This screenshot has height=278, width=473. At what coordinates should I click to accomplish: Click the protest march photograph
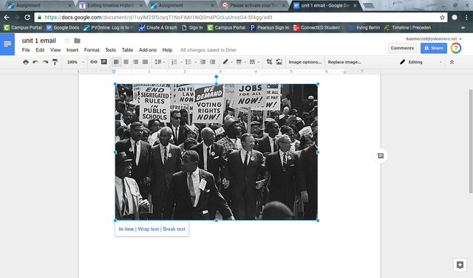point(217,152)
